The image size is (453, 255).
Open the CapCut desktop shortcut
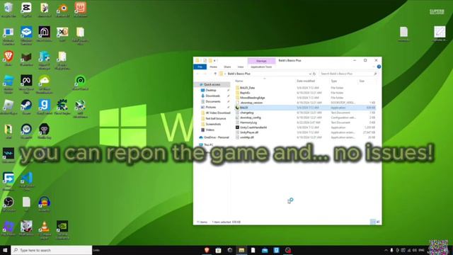[26, 9]
